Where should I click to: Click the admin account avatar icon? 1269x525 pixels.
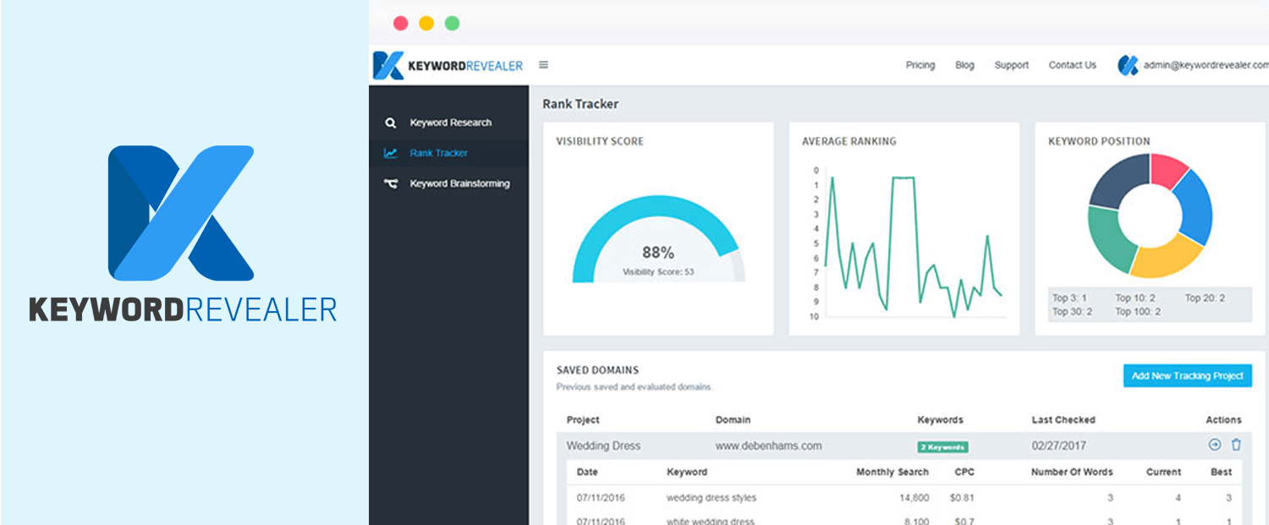pyautogui.click(x=1128, y=65)
